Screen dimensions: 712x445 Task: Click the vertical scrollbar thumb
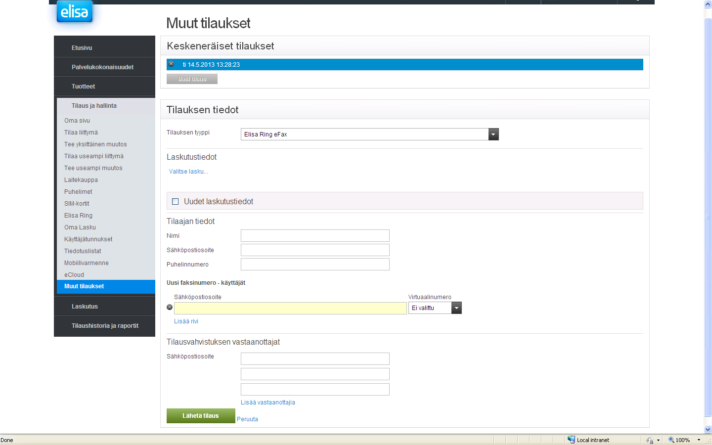(708, 217)
